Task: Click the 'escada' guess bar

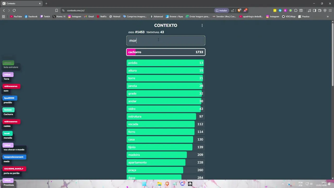Action: pyautogui.click(x=165, y=124)
